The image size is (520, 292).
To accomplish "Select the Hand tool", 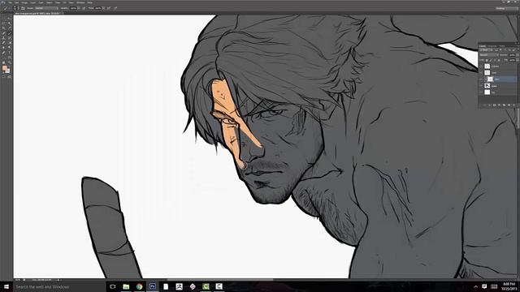I will tap(3, 62).
